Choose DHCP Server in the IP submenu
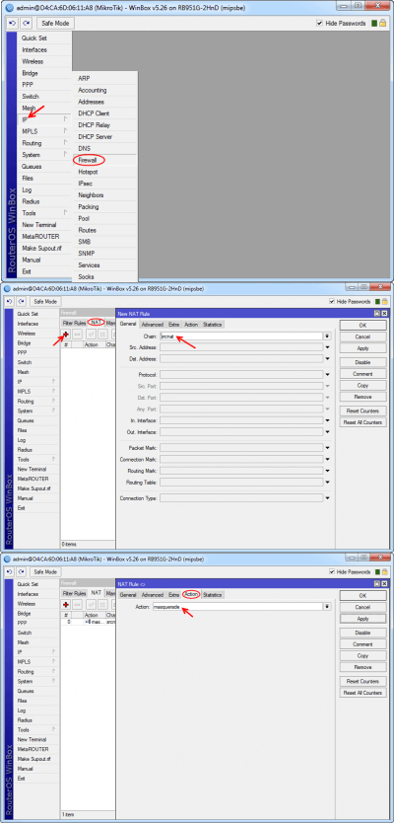Screen dimensions: 394x823 pos(96,136)
